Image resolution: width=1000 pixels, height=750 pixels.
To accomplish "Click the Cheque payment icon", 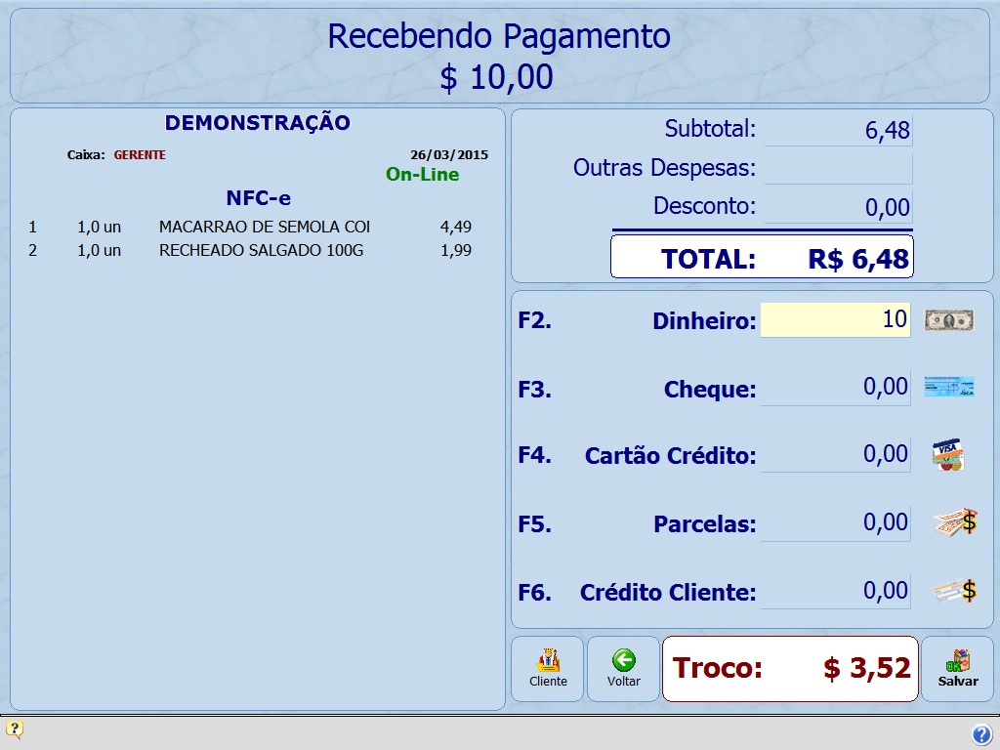I will (949, 387).
